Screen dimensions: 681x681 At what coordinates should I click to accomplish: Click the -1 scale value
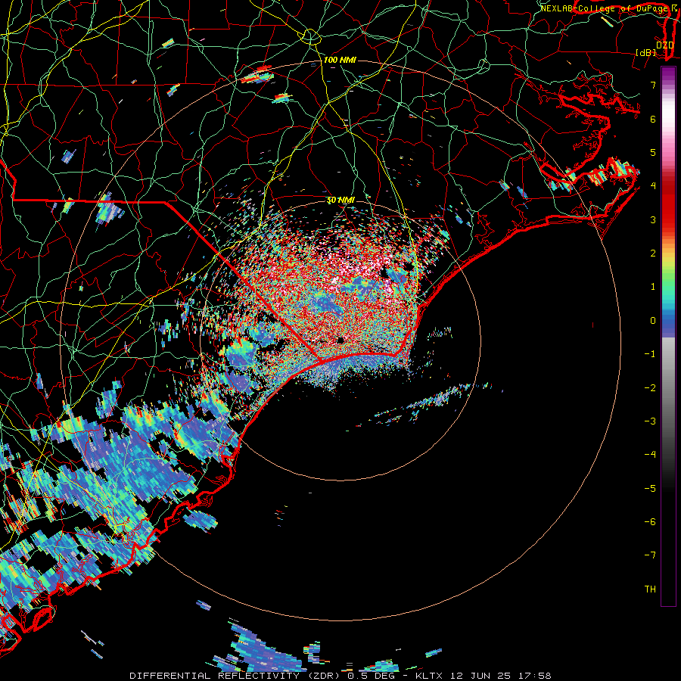(x=650, y=354)
